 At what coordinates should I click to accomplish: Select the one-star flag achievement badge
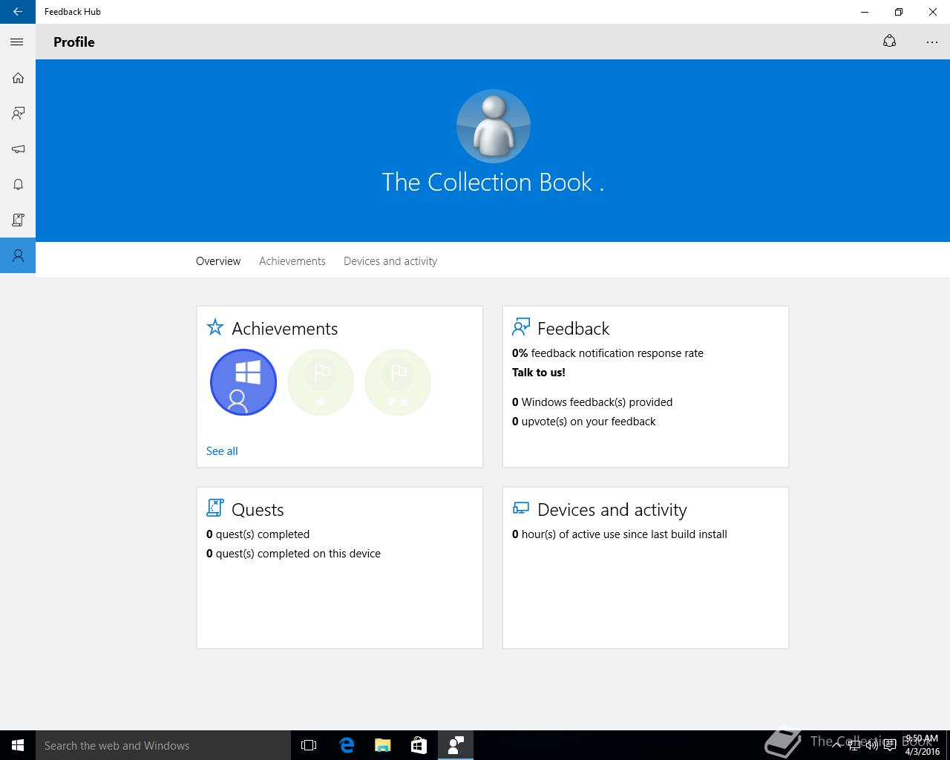321,382
